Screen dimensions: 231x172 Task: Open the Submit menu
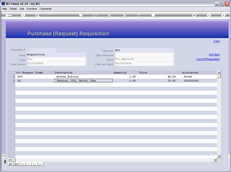click(x=13, y=9)
